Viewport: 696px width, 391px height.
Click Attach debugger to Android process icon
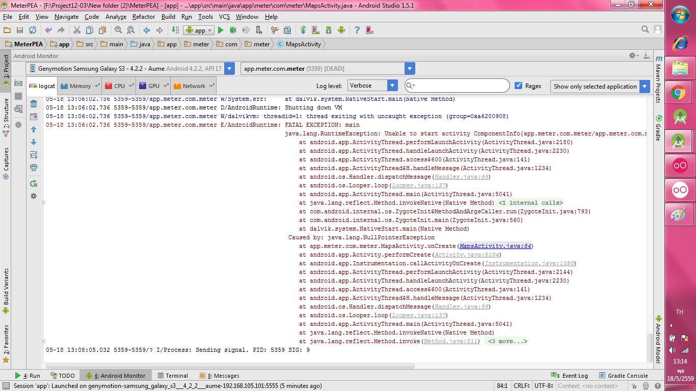pyautogui.click(x=259, y=31)
